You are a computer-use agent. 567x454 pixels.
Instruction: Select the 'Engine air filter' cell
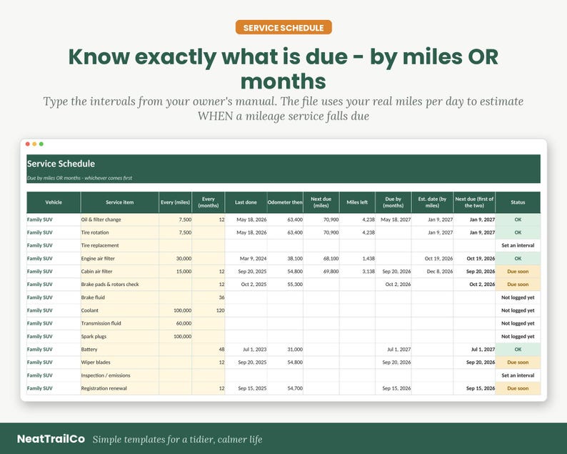pyautogui.click(x=120, y=259)
